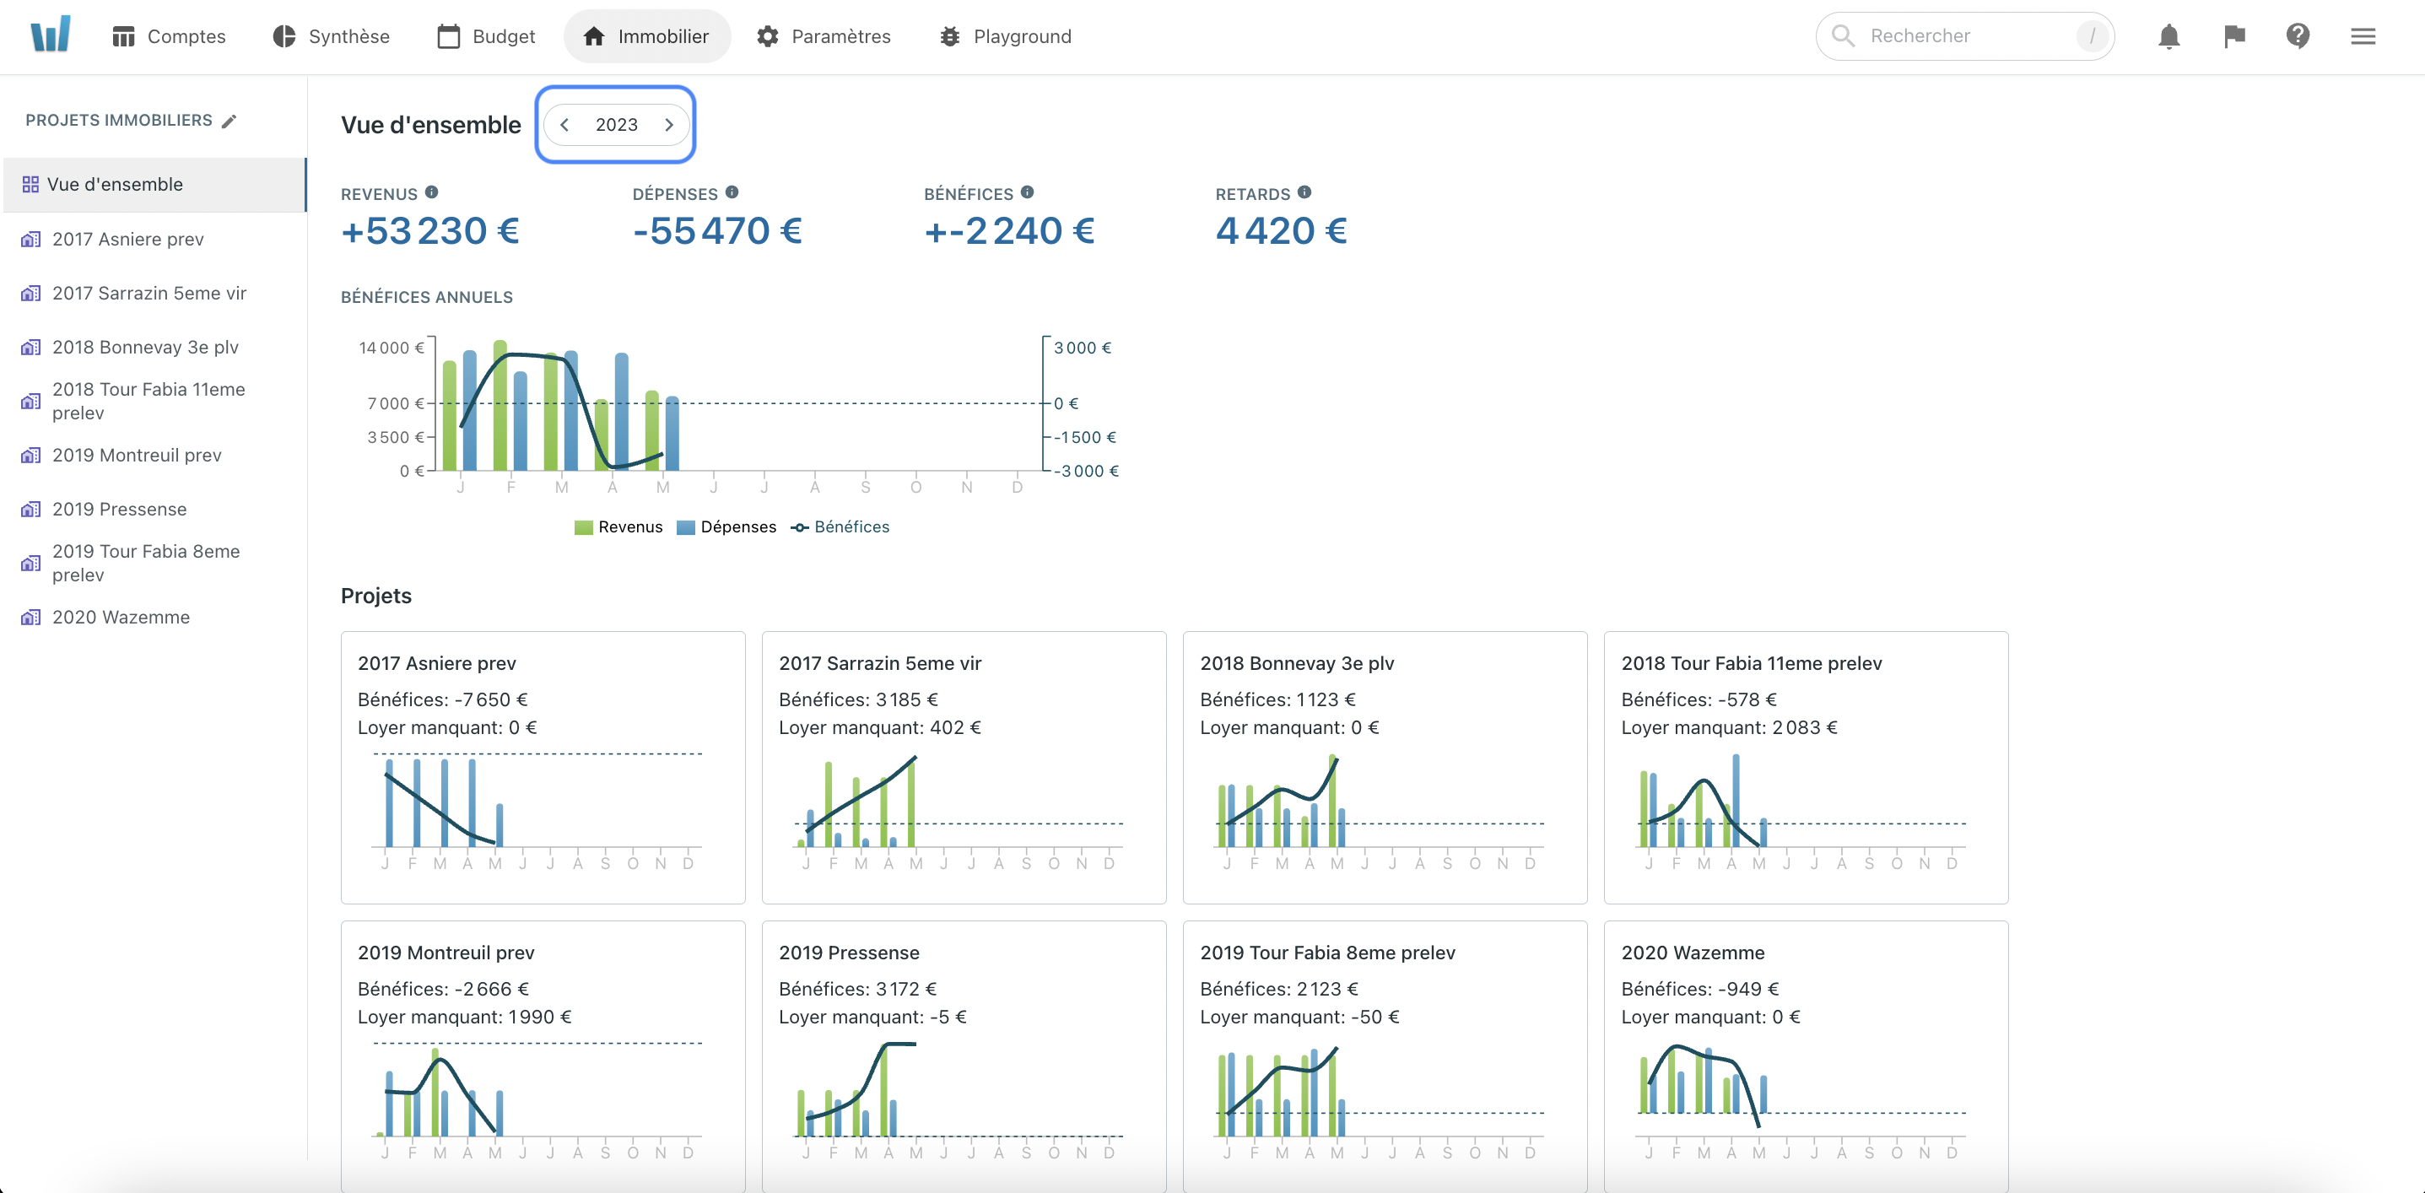This screenshot has width=2425, height=1193.
Task: Navigate to next year using right chevron
Action: click(x=670, y=126)
